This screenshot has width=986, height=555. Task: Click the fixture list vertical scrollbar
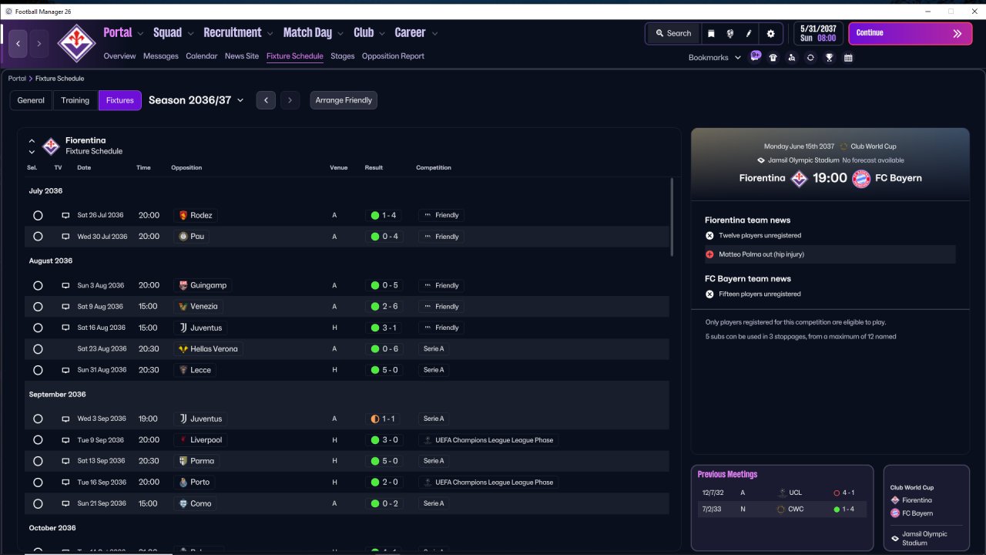click(x=672, y=217)
